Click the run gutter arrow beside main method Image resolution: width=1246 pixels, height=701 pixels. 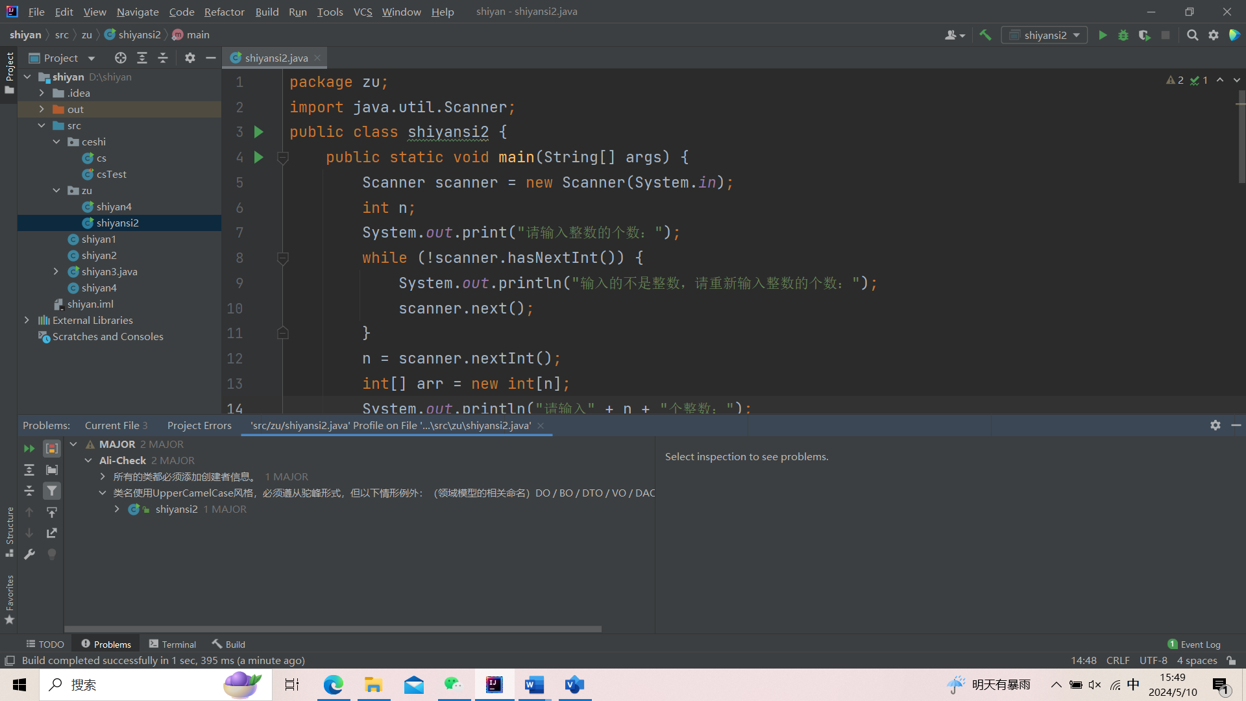(x=258, y=157)
